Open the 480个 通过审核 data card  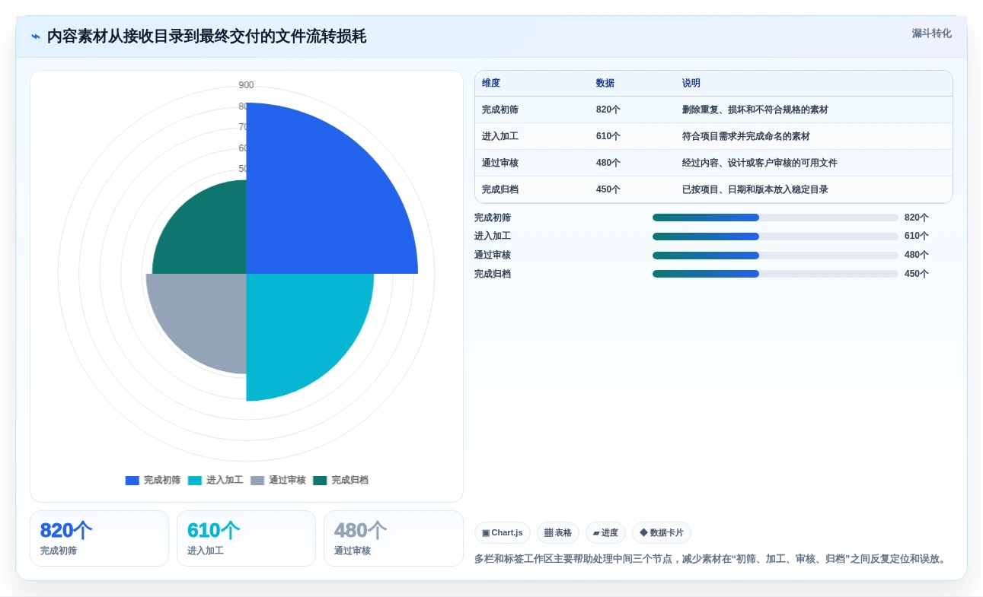tap(393, 538)
